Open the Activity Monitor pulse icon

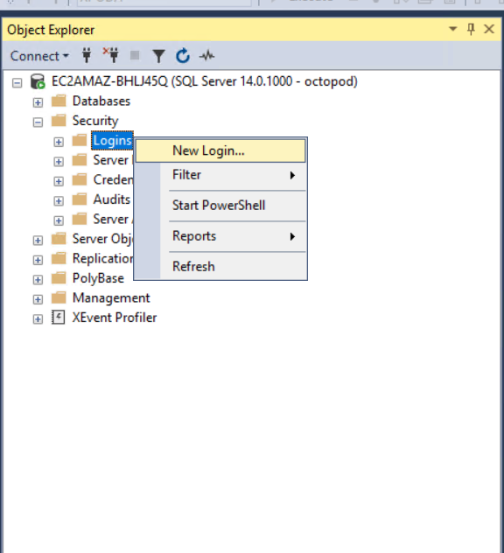click(206, 56)
